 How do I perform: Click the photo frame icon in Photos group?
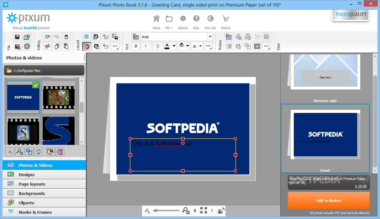257,47
